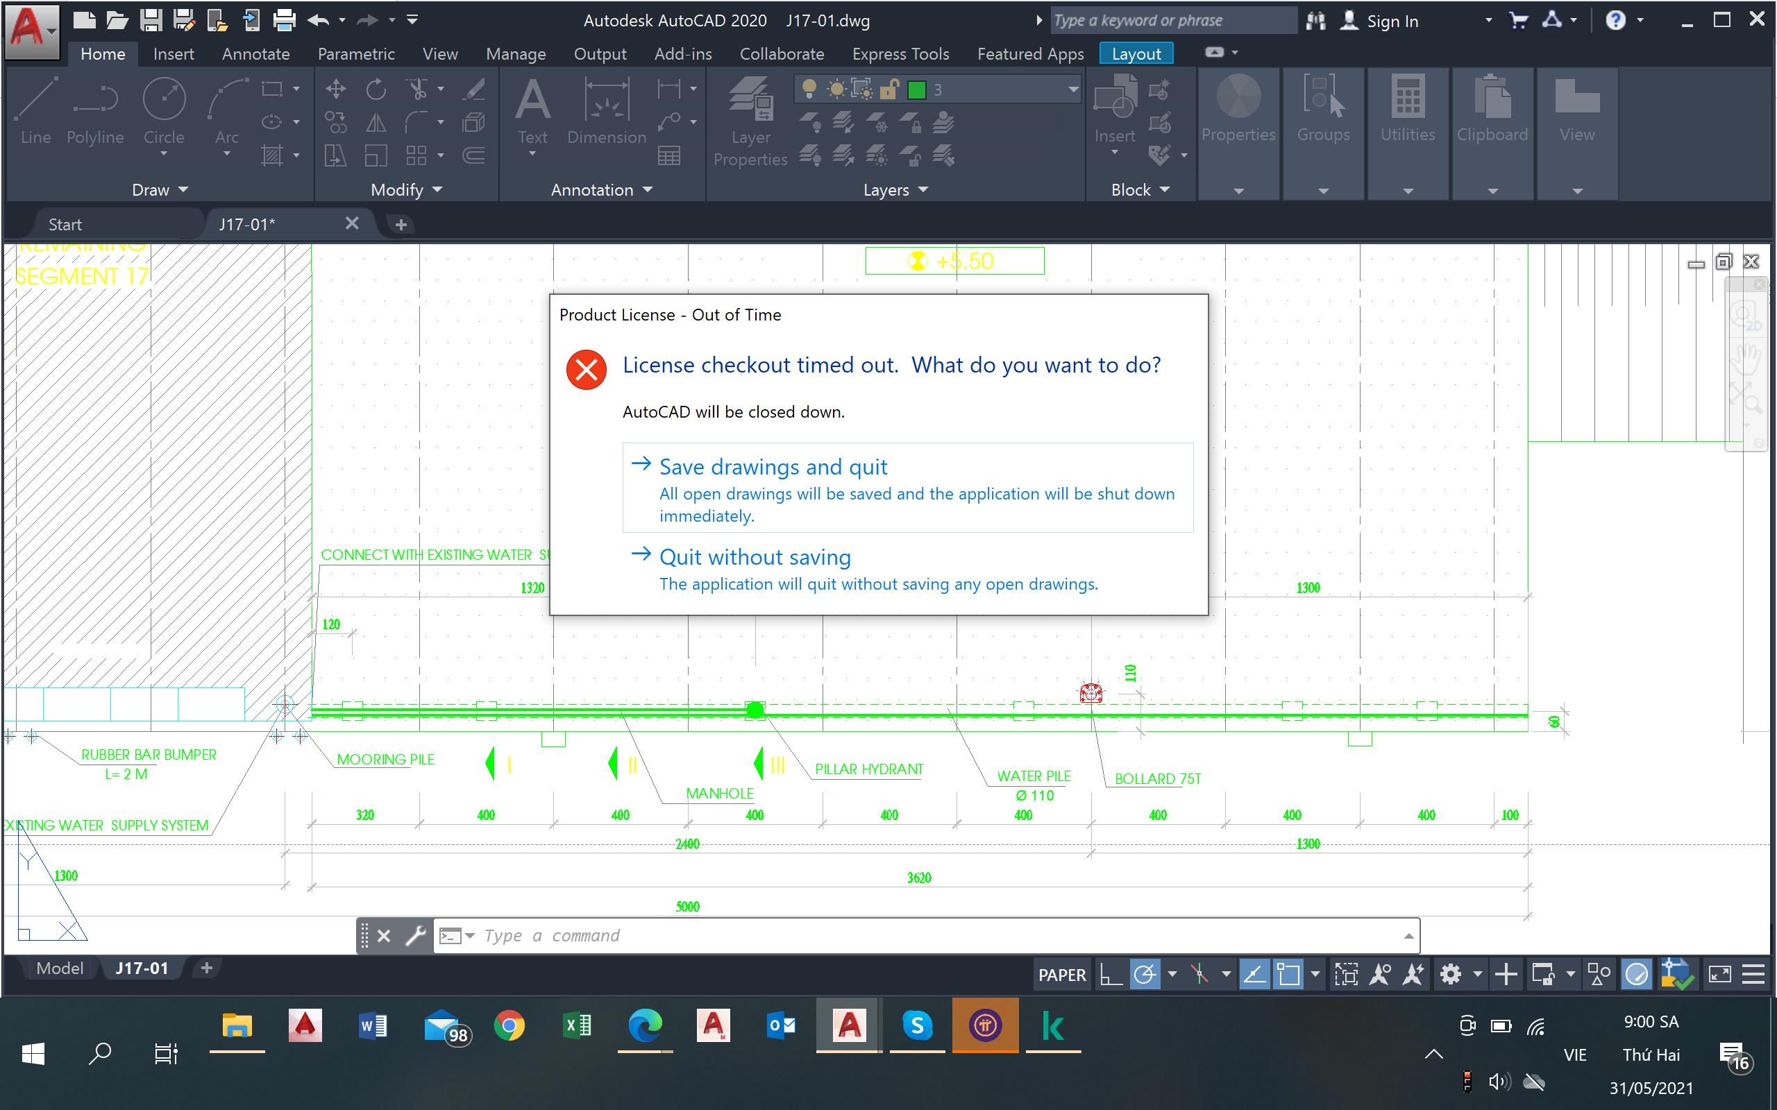Switch to the Parametric ribbon tab
Screen dimensions: 1777x1110
coord(356,53)
